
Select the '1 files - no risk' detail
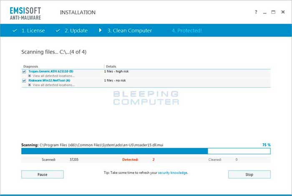pos(115,81)
